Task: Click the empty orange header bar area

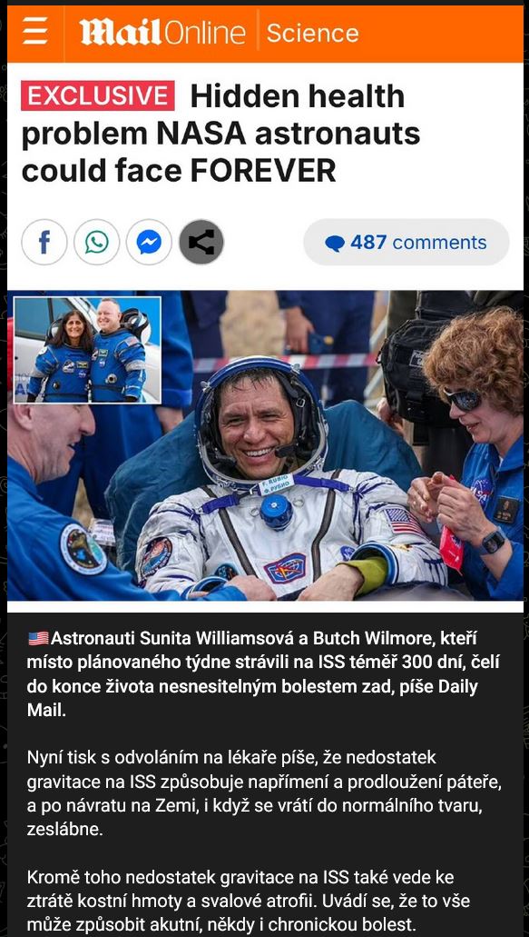Action: tap(441, 33)
